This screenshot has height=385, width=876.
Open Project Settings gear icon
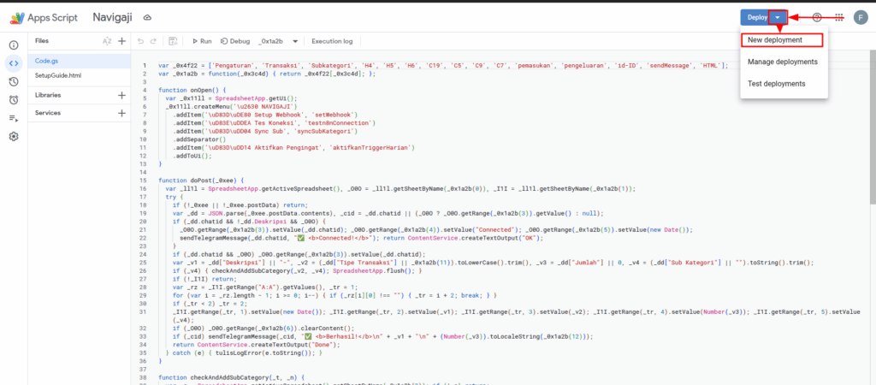(14, 137)
